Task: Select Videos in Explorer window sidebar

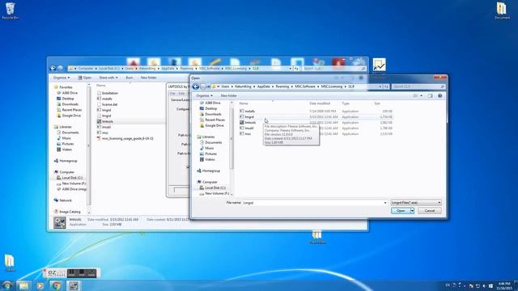Action: pyautogui.click(x=64, y=150)
